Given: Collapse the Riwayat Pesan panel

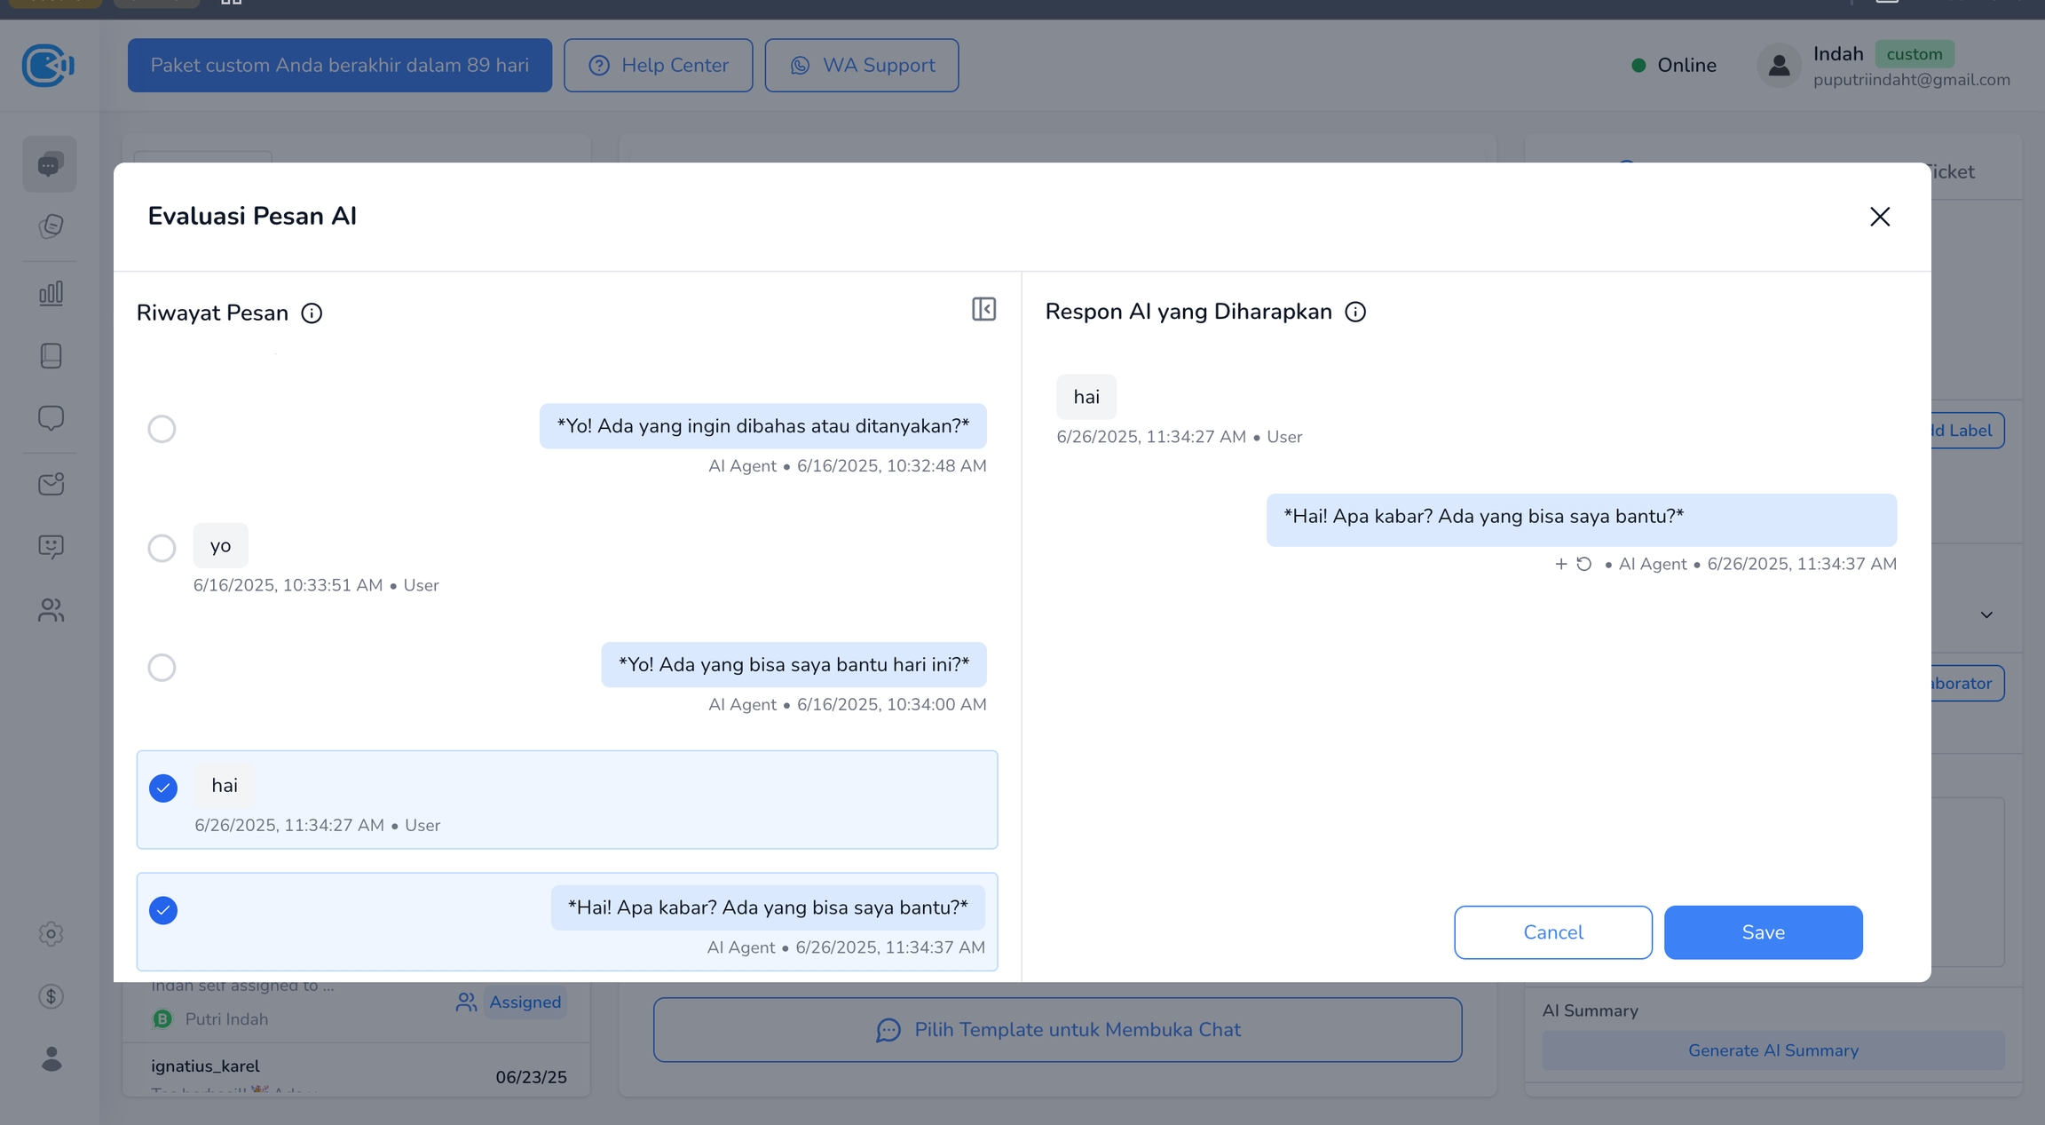Looking at the screenshot, I should 983,309.
